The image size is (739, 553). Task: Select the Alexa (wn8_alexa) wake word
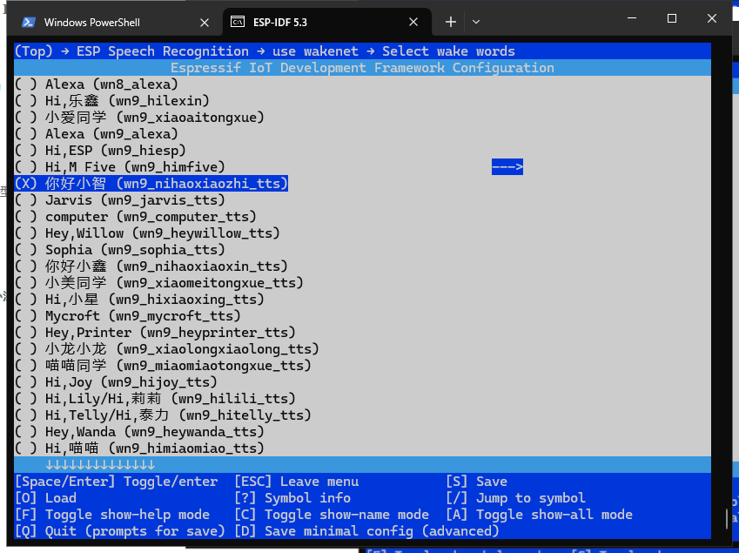click(x=97, y=84)
